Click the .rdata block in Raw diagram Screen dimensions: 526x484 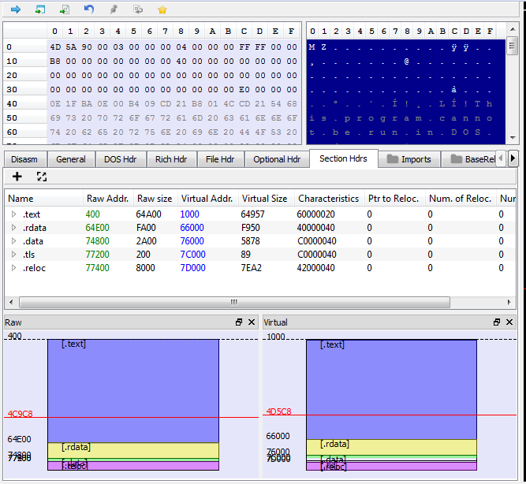pos(133,450)
